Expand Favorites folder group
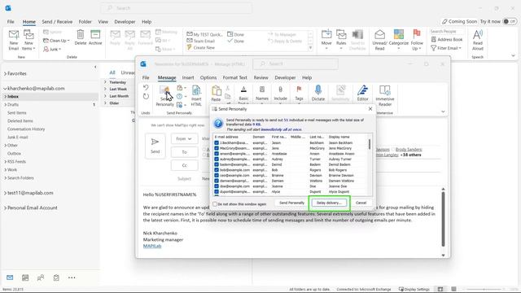Viewport: 521px width, 293px height. pyautogui.click(x=6, y=73)
